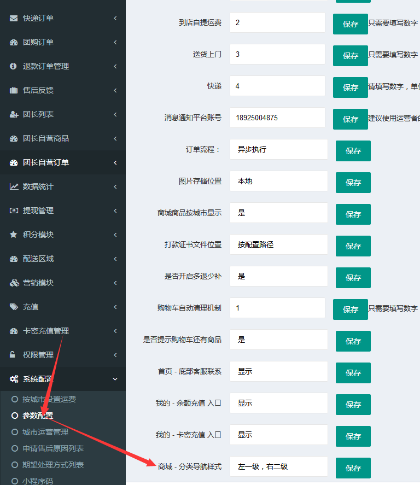Collapse the 系统配置 menu arrow
The height and width of the screenshot is (485, 420).
click(x=115, y=379)
